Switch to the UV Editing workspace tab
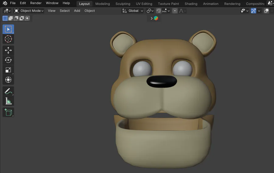Image resolution: width=274 pixels, height=173 pixels. click(x=144, y=4)
